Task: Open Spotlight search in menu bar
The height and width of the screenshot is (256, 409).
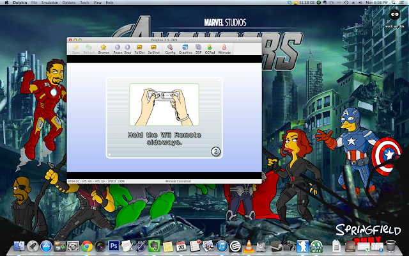Action: coord(394,3)
